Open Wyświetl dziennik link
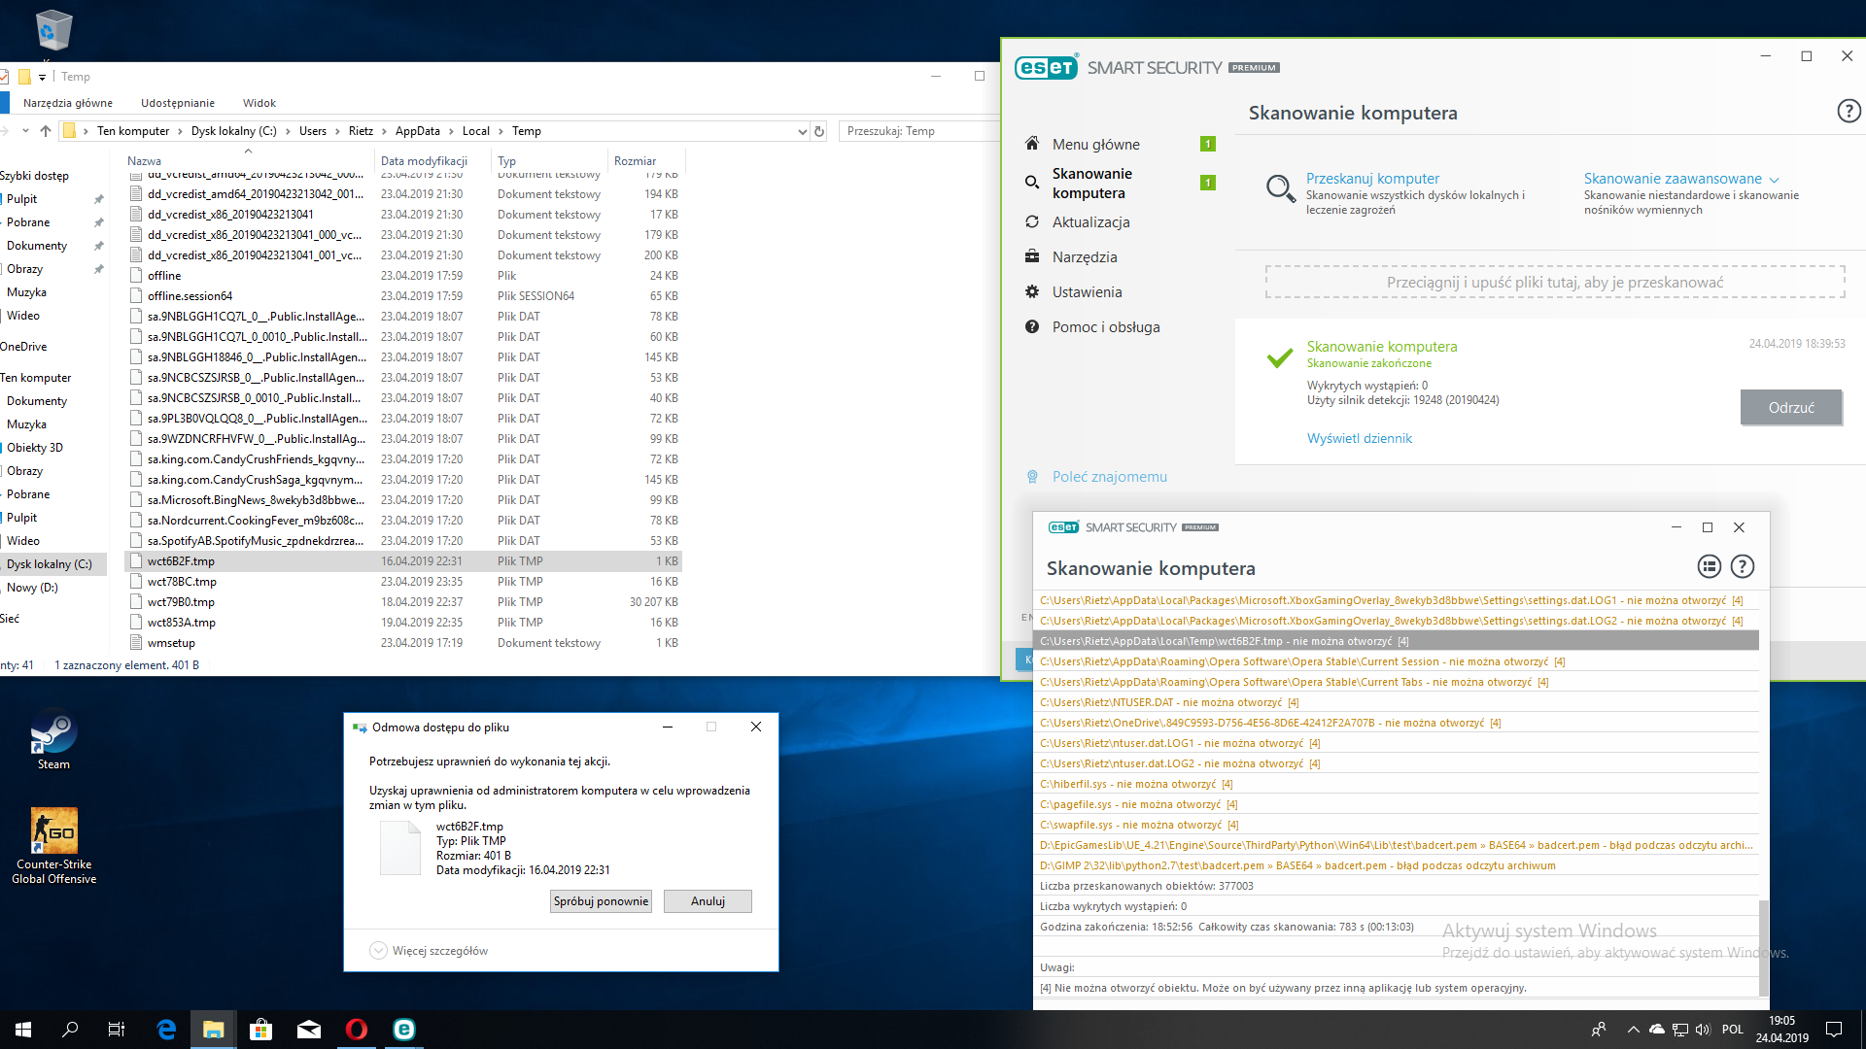The height and width of the screenshot is (1049, 1866). coord(1359,438)
